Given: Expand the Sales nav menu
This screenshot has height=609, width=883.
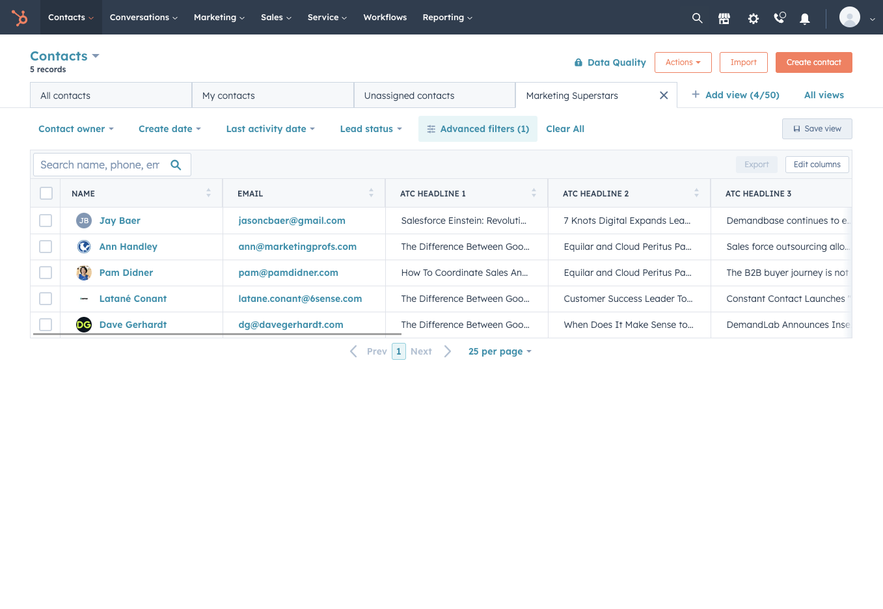Looking at the screenshot, I should [276, 18].
